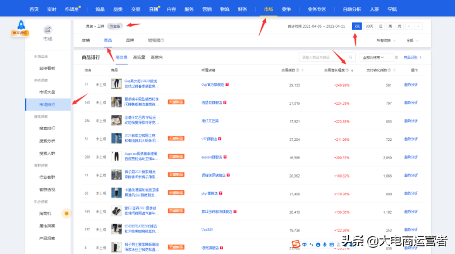Open 搜索排行 in sidebar
Viewport: 455px width, 254px height.
pos(47,128)
